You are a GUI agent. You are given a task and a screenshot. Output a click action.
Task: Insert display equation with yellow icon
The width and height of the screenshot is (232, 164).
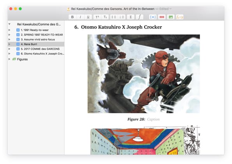(x=180, y=17)
